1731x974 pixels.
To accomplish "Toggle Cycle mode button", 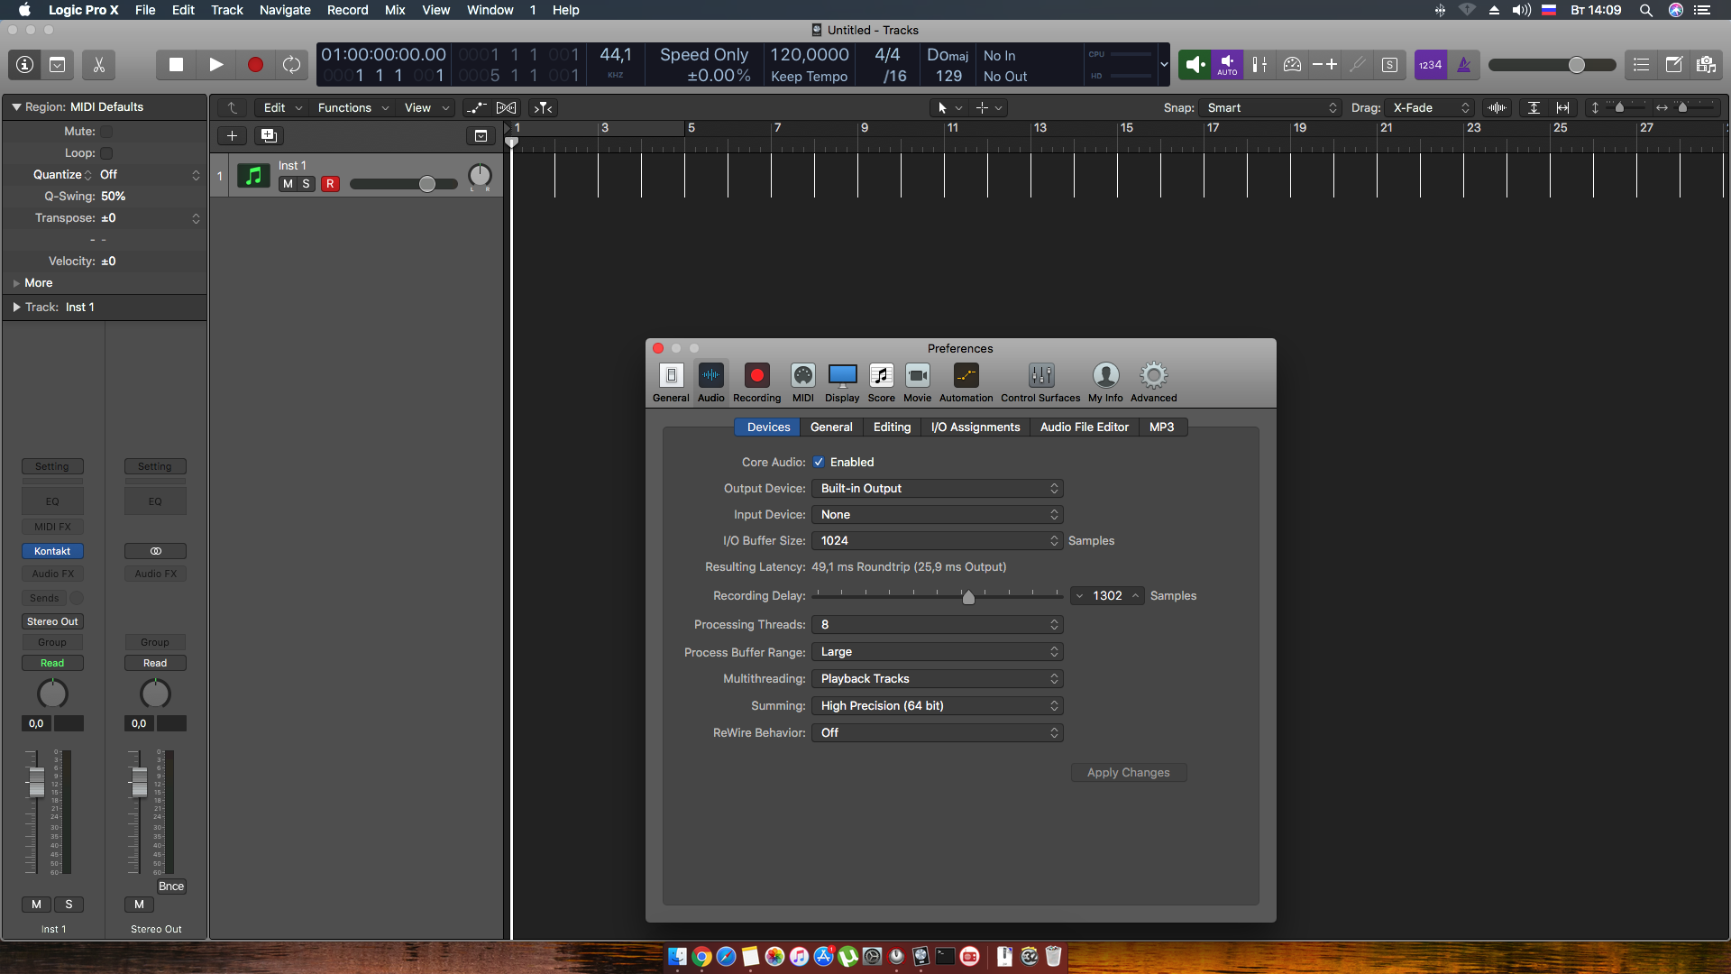I will pyautogui.click(x=291, y=65).
